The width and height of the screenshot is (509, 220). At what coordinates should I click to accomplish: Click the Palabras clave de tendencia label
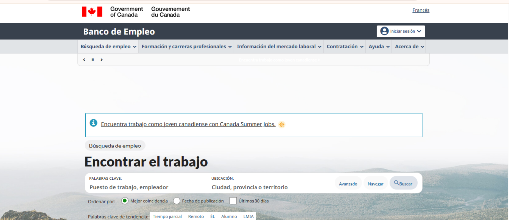click(x=118, y=217)
